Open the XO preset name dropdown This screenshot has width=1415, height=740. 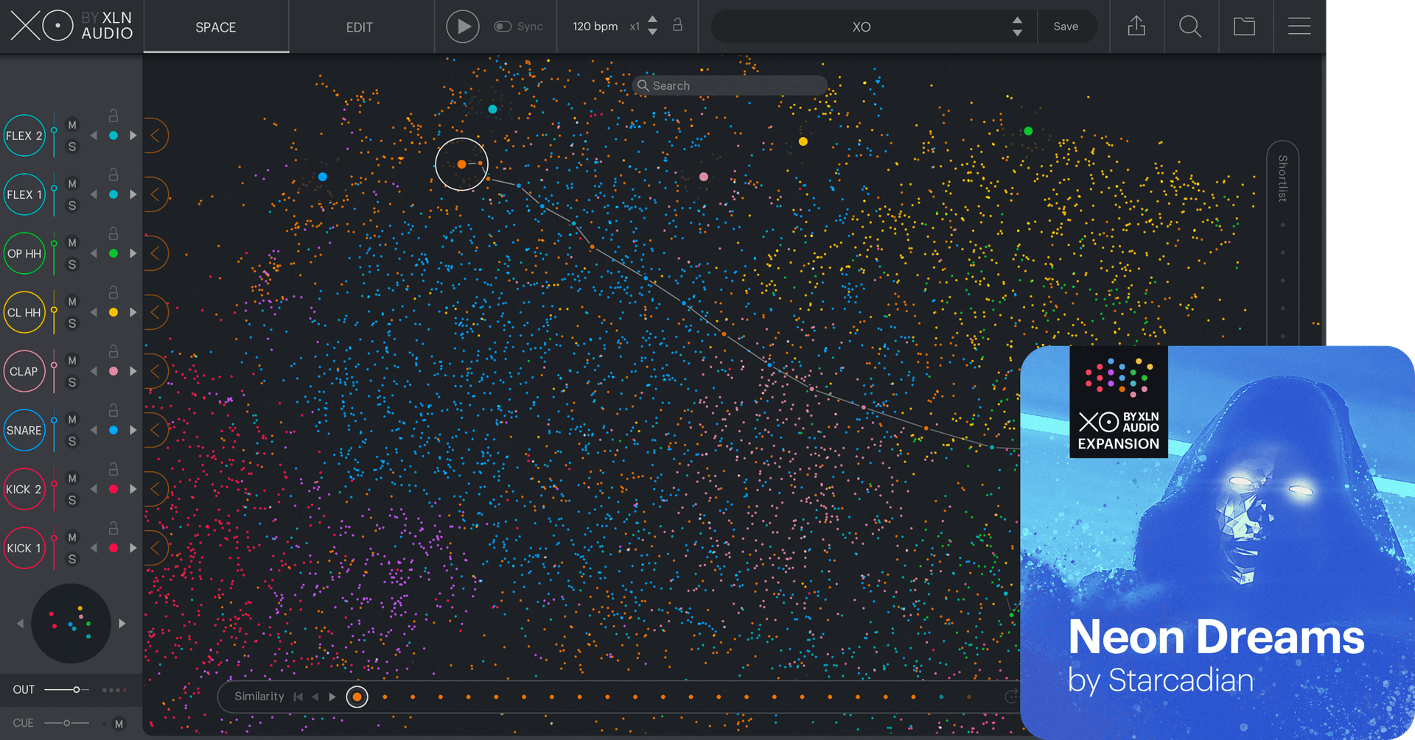click(861, 27)
